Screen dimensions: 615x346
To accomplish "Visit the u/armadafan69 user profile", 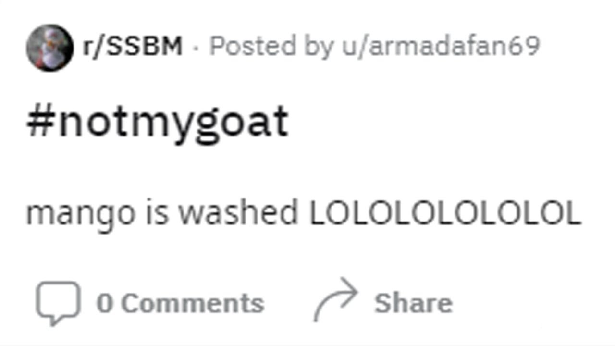I will pos(441,46).
